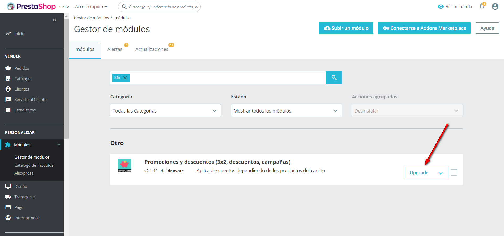This screenshot has height=236, width=504.
Task: Open Catálogo in the sidebar
Action: coord(22,78)
